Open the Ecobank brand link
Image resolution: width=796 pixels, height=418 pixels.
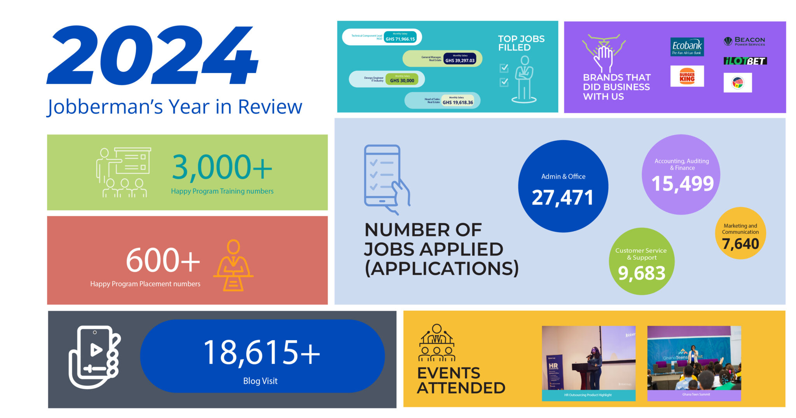click(x=686, y=47)
